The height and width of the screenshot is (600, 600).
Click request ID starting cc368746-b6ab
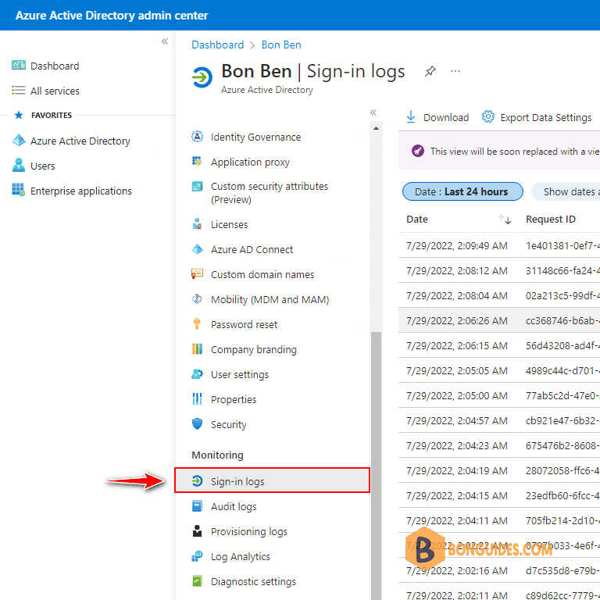[x=562, y=320]
